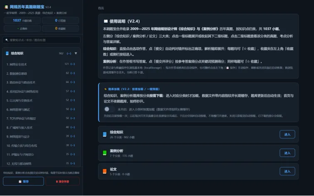The height and width of the screenshot is (196, 314).
Task: Click the 使用说明 (V2.4) heading
Action: click(x=125, y=21)
